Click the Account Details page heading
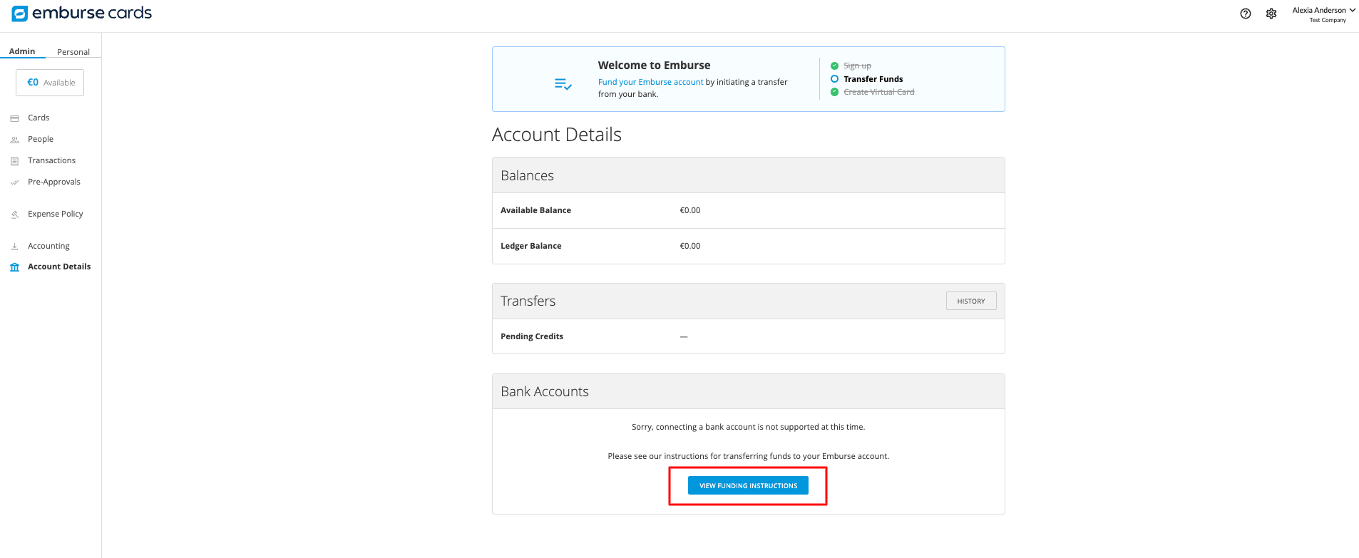This screenshot has height=558, width=1359. 557,134
